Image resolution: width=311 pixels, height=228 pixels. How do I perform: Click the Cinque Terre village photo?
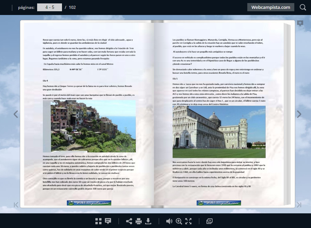pyautogui.click(x=89, y=126)
